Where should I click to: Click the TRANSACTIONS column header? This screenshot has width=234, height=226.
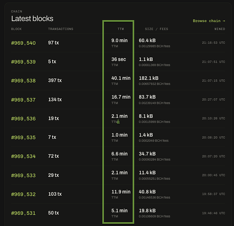pyautogui.click(x=61, y=29)
